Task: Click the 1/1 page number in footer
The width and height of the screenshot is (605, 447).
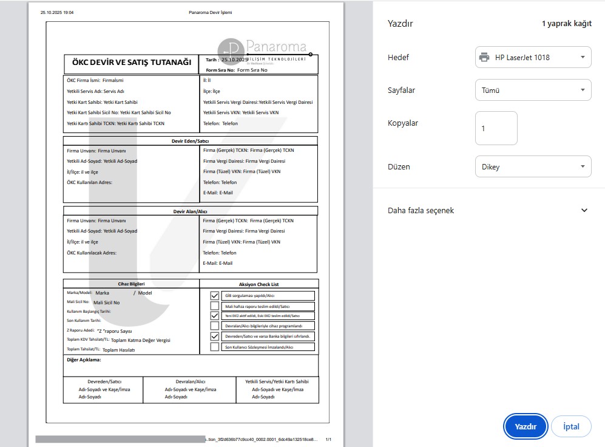Action: tap(328, 438)
